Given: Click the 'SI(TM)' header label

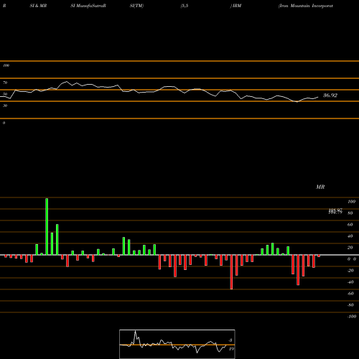Looking at the screenshot, I should [x=136, y=6].
